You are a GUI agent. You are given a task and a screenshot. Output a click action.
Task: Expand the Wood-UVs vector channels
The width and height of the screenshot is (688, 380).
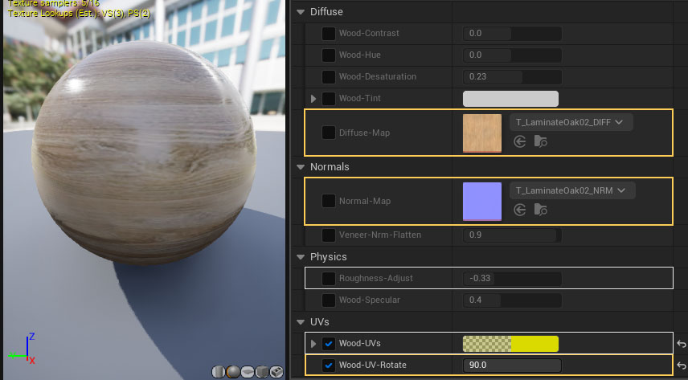(x=313, y=343)
